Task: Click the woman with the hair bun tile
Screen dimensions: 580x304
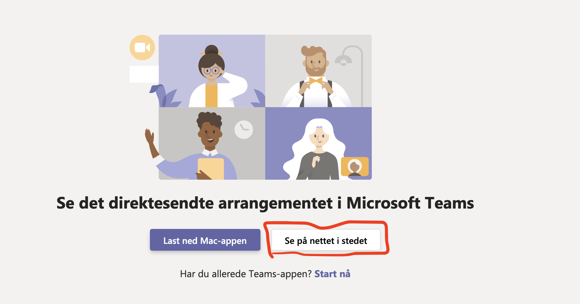Action: (212, 71)
